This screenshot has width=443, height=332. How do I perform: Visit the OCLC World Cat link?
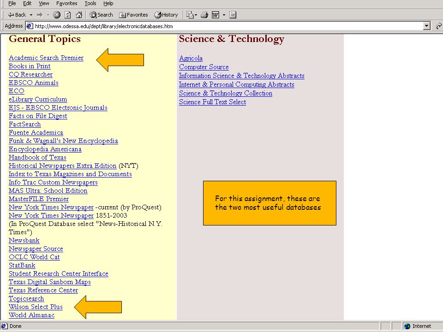(x=34, y=257)
